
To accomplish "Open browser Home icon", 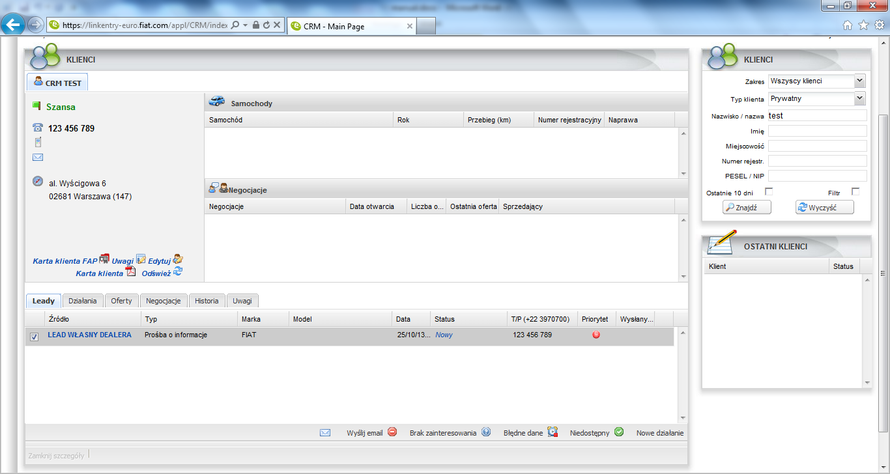I will (848, 25).
